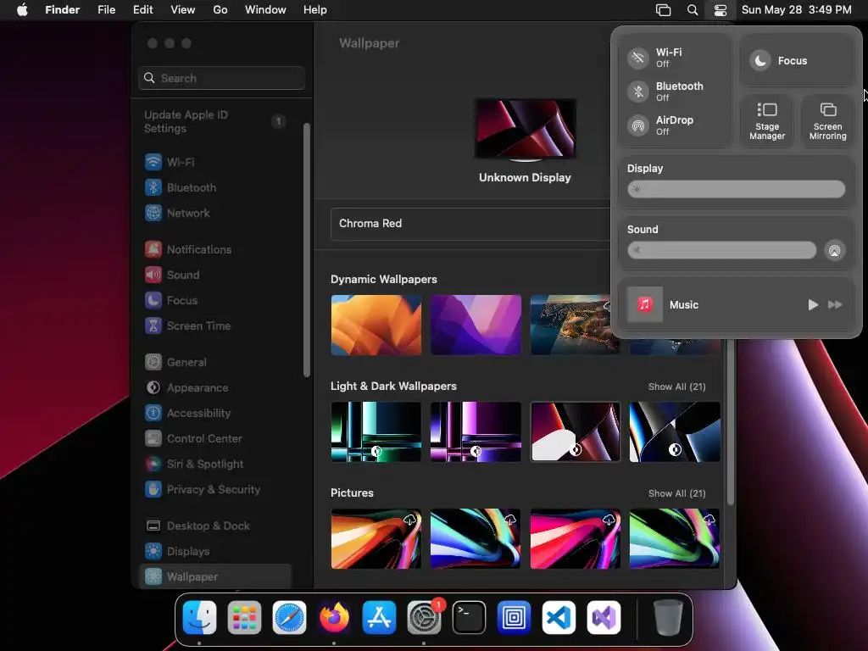
Task: Open Focus settings in sidebar
Action: [214, 301]
